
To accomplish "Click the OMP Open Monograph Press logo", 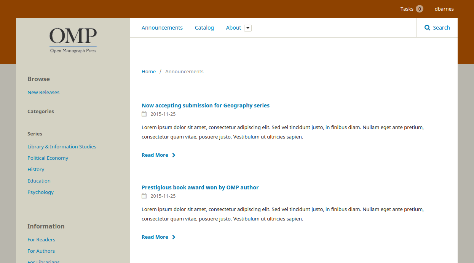I will point(73,40).
